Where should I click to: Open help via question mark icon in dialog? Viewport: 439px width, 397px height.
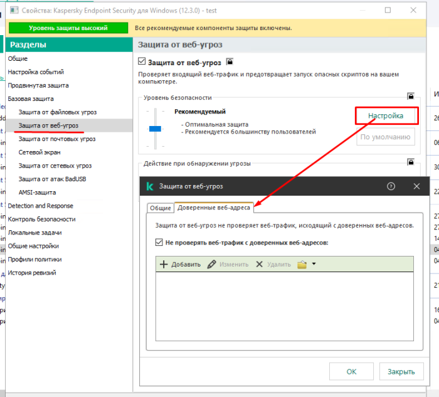pyautogui.click(x=391, y=186)
